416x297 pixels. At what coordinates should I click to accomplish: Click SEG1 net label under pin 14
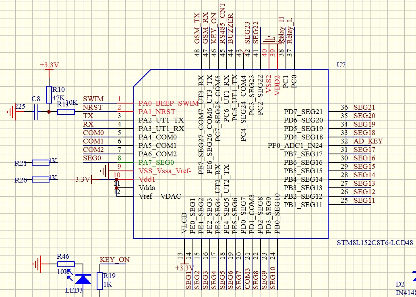tap(188, 280)
